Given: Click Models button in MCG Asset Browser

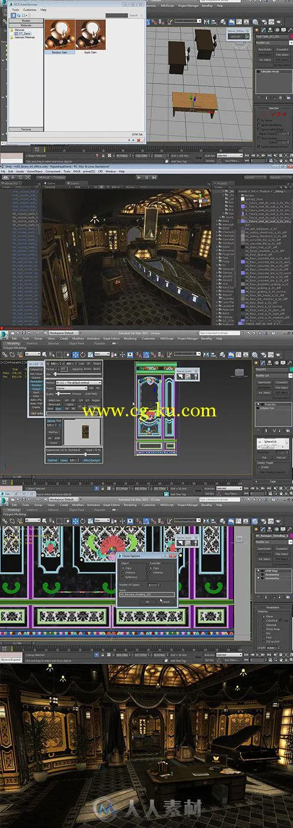Looking at the screenshot, I should [x=26, y=20].
